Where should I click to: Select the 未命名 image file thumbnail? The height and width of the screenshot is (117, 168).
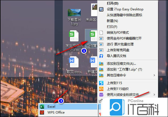click(94, 10)
